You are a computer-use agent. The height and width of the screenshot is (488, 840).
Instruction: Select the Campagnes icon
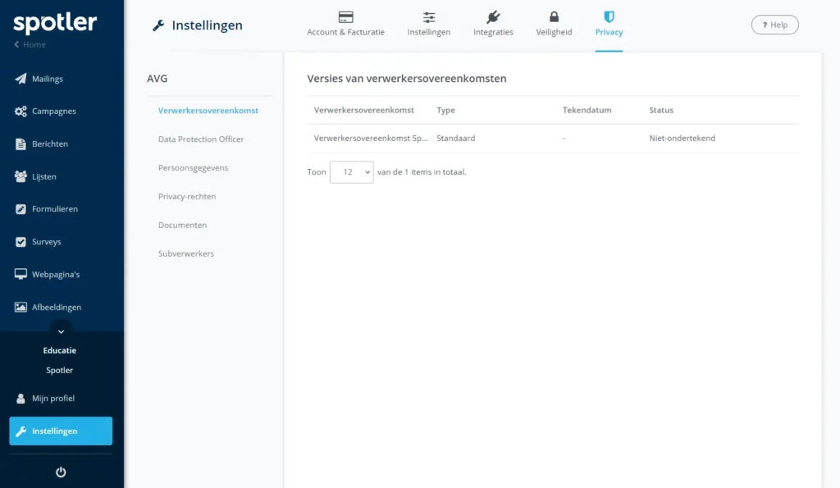click(20, 111)
